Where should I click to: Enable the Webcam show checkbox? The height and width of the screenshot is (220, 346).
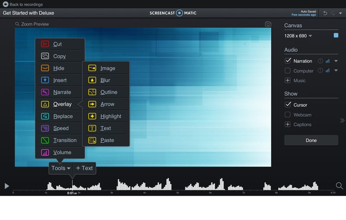tap(288, 115)
